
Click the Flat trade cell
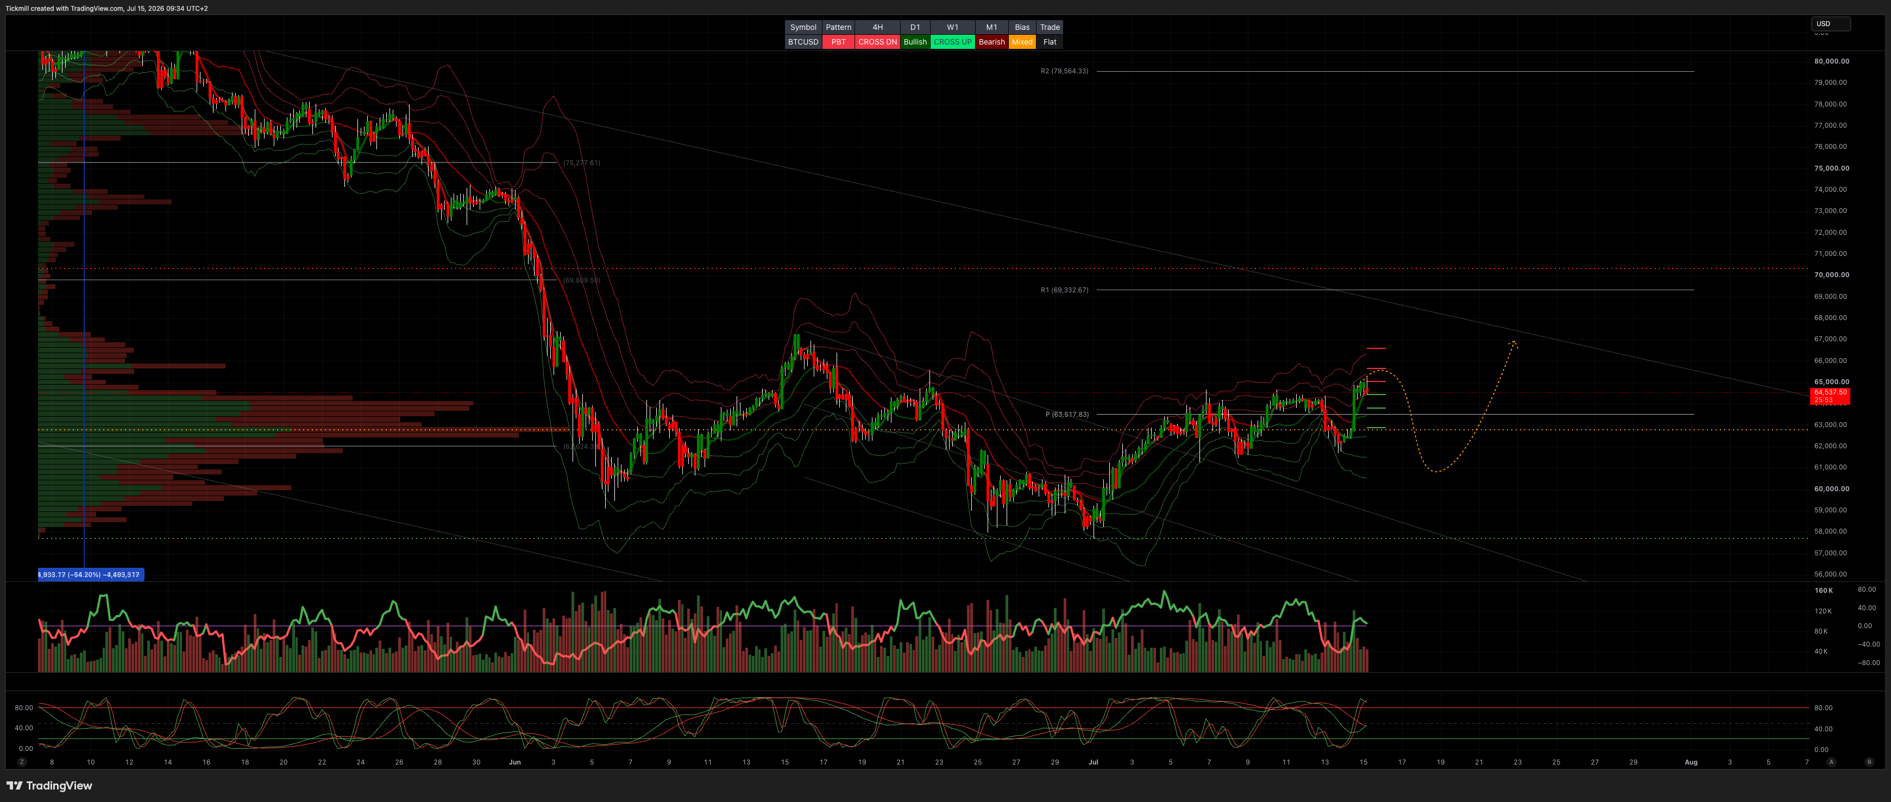1050,42
